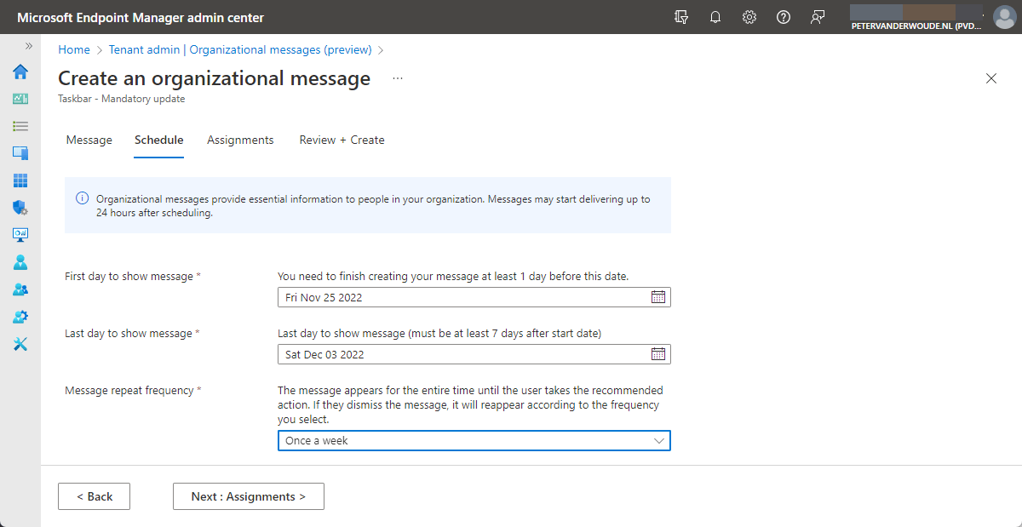
Task: Open portal settings gear in top bar
Action: pyautogui.click(x=749, y=16)
